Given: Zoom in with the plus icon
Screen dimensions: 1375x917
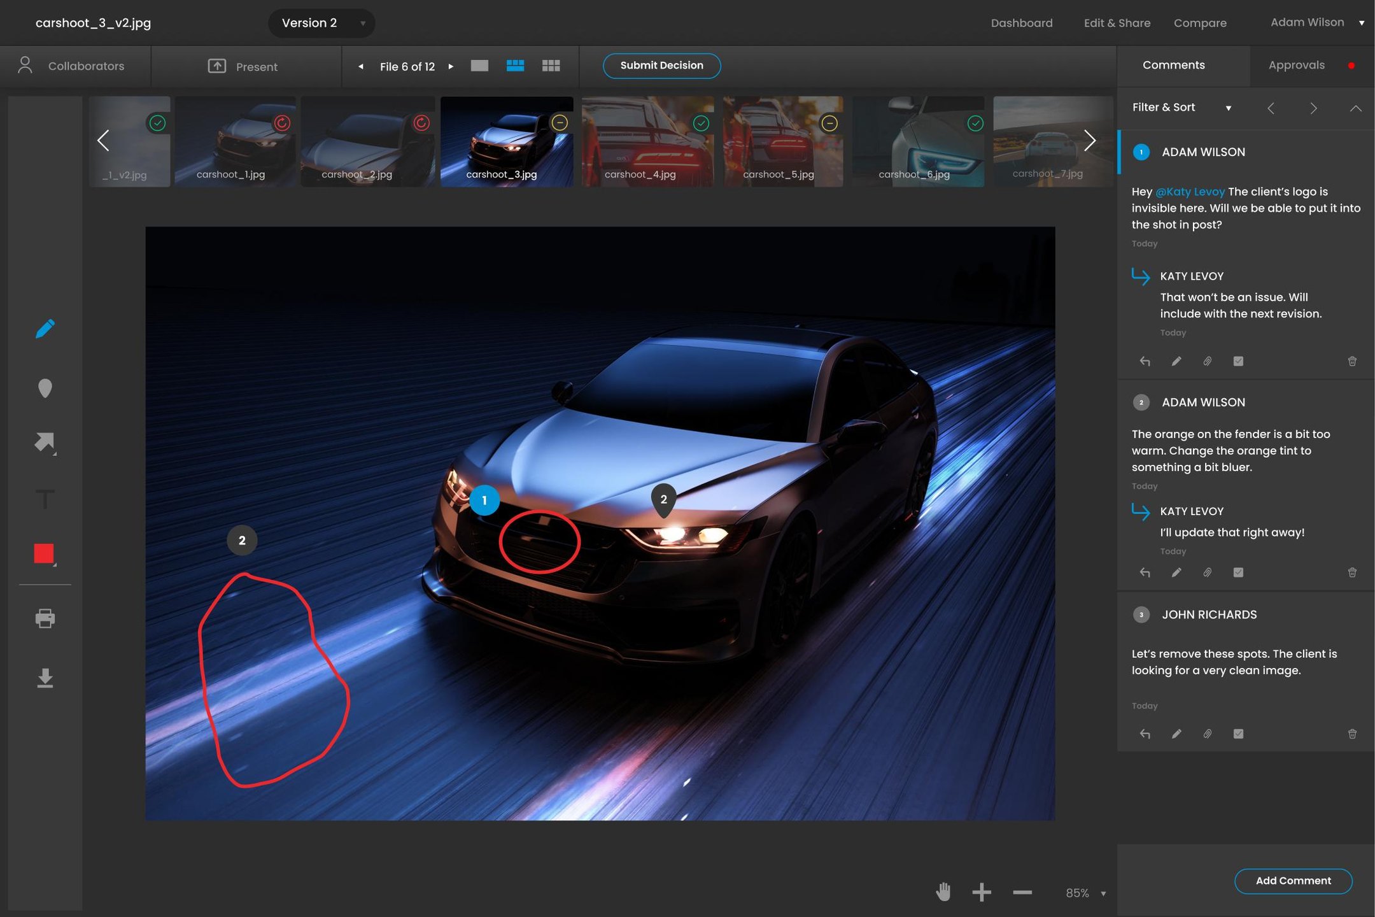Looking at the screenshot, I should [x=982, y=892].
